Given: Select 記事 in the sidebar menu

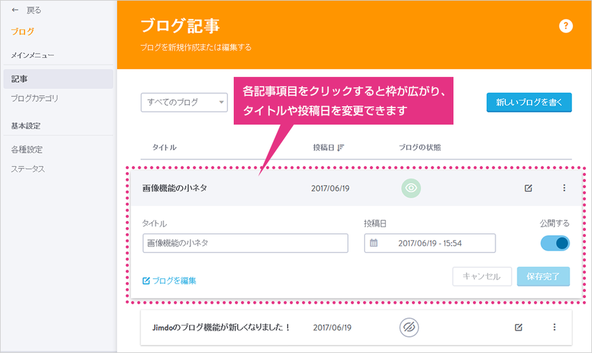Looking at the screenshot, I should [58, 79].
